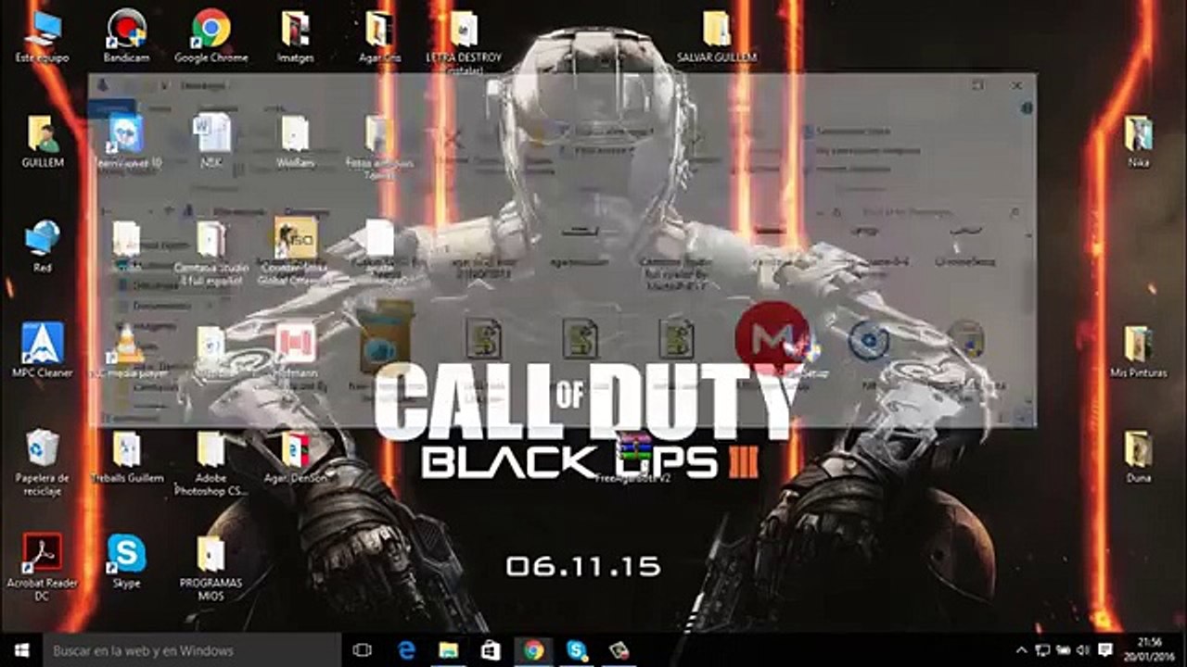Select the Papelera de reciclaje icon

tap(43, 461)
